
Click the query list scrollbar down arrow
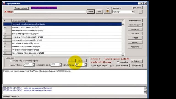tap(123, 54)
